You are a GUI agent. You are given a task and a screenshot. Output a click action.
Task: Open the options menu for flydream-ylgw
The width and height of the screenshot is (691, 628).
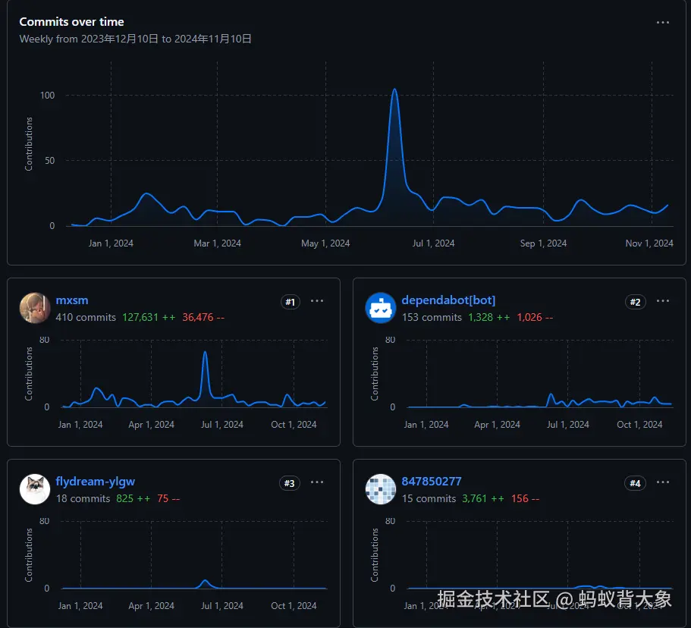pos(317,482)
